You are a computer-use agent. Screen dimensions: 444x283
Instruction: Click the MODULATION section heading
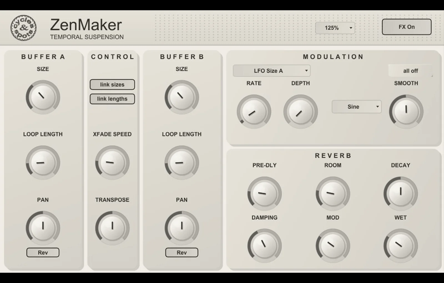(x=333, y=57)
